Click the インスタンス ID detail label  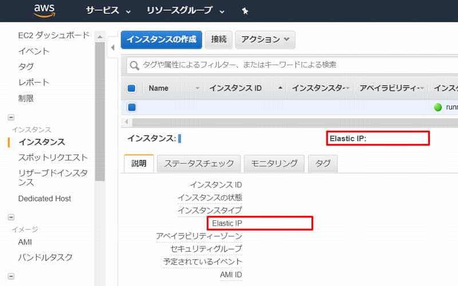[216, 185]
